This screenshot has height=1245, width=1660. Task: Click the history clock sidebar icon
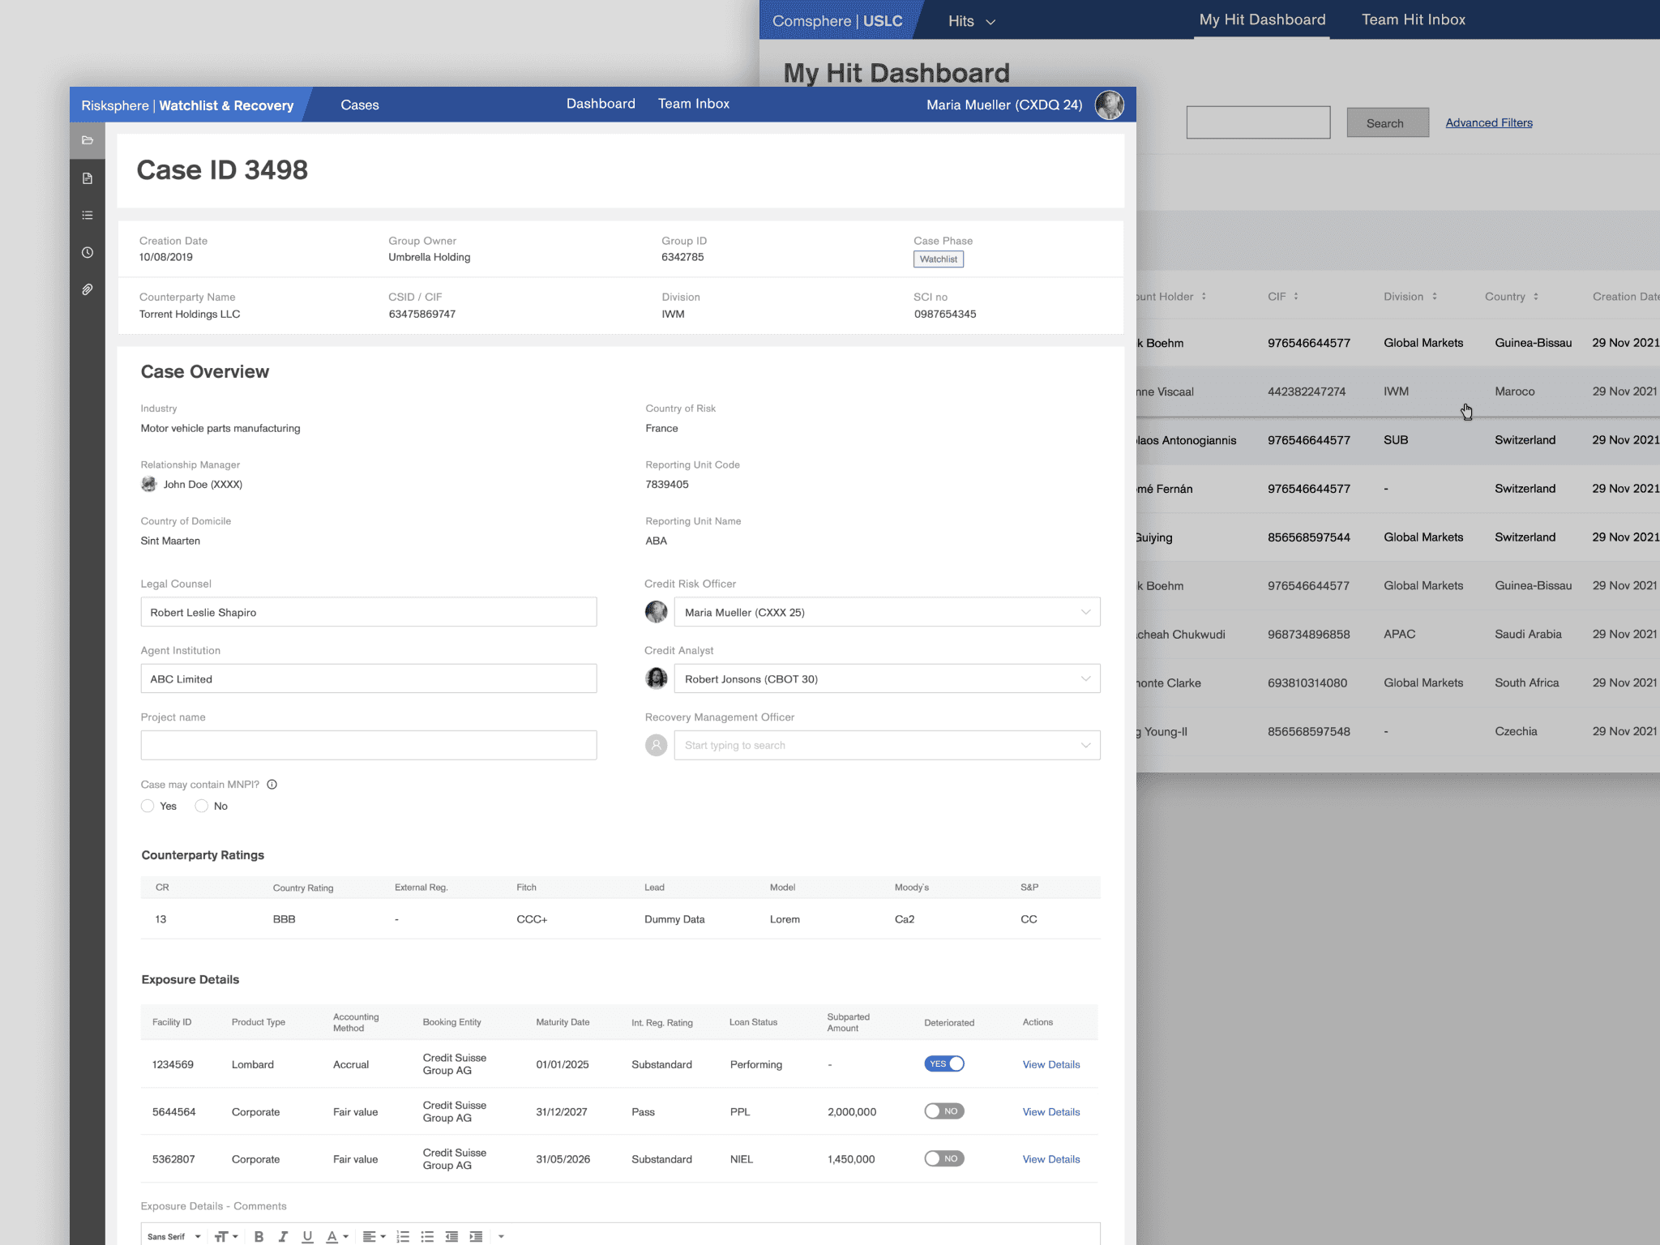pos(88,253)
